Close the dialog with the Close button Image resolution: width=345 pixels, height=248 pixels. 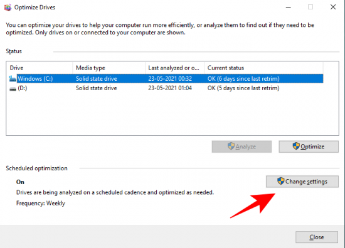tap(317, 237)
